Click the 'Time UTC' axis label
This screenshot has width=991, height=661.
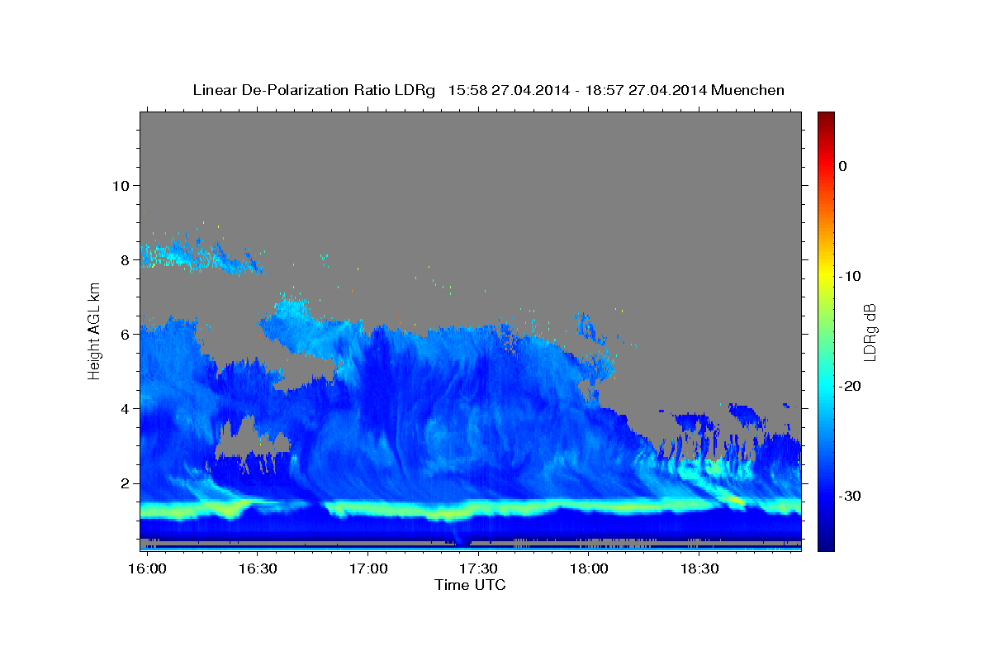click(x=471, y=585)
